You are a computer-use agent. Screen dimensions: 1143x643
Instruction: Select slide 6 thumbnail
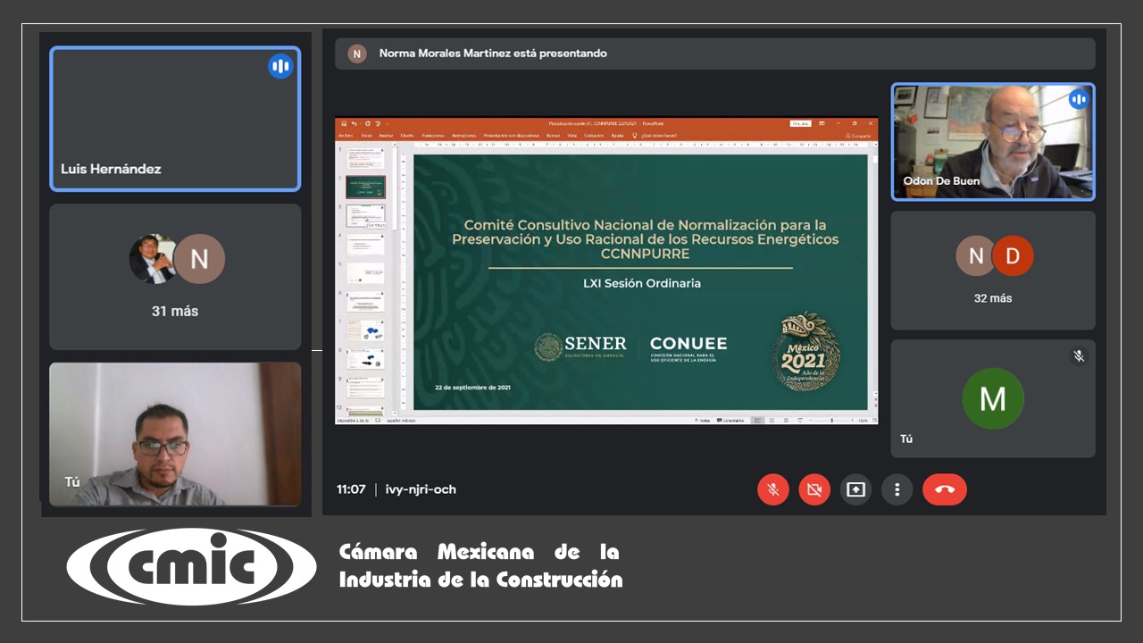pyautogui.click(x=365, y=301)
